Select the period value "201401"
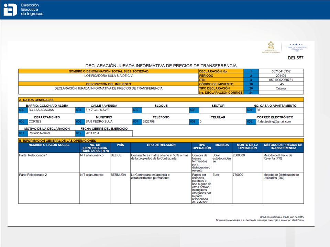This screenshot has width=330, height=247. 281,75
